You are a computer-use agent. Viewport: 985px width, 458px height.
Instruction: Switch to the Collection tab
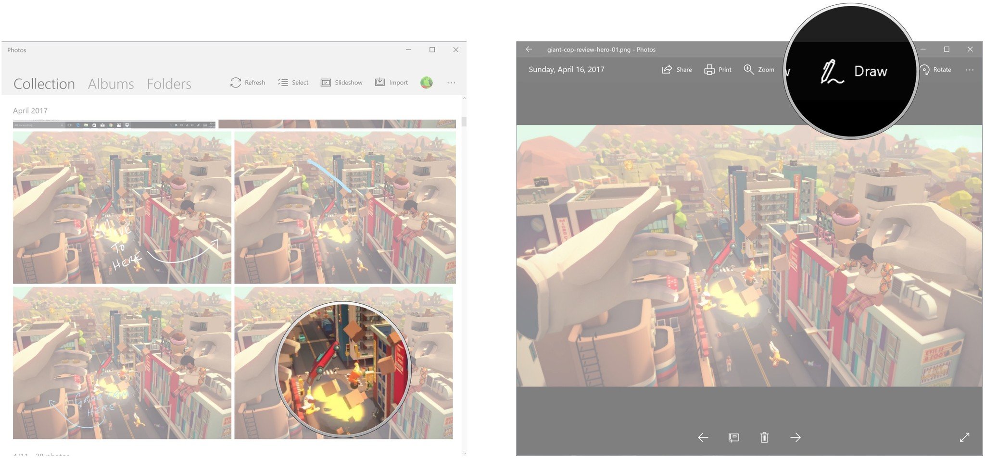44,84
